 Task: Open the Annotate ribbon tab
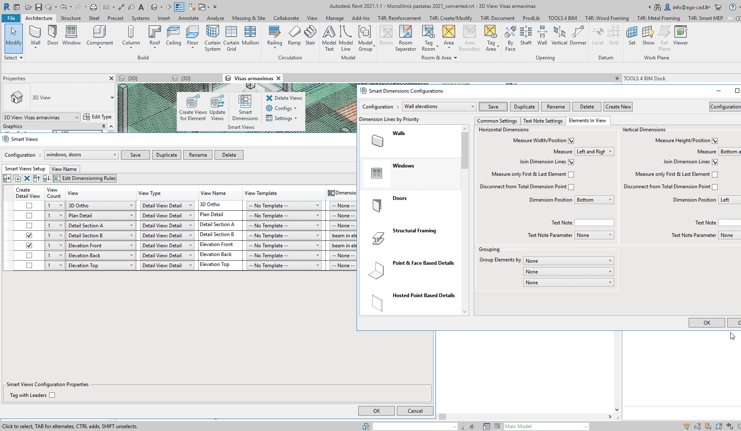click(x=188, y=18)
